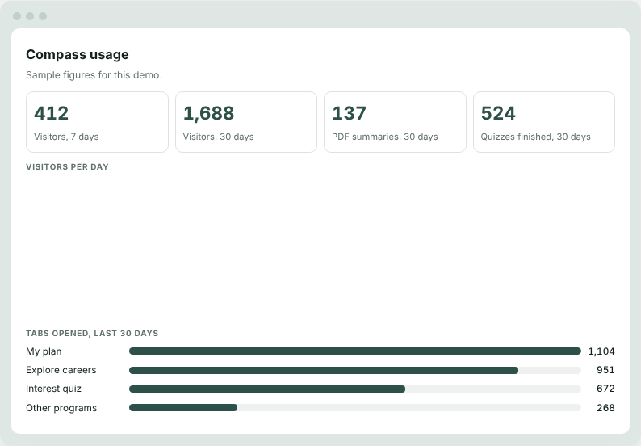Select the 1,104 My plan count
The width and height of the screenshot is (641, 446).
[x=601, y=351]
